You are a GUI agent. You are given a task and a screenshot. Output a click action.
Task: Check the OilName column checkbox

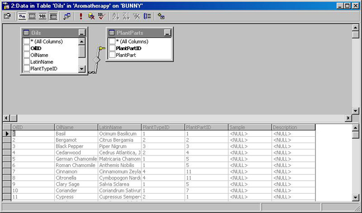click(26, 55)
